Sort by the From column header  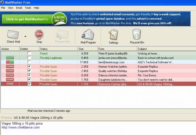point(117,49)
